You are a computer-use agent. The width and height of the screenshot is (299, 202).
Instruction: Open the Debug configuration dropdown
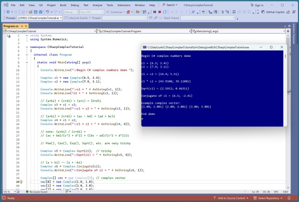[71, 12]
